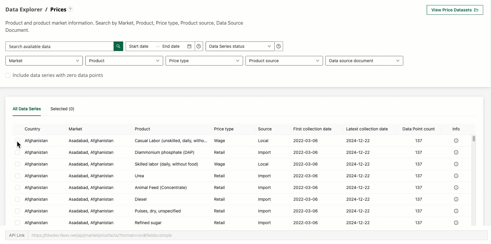Screen dimensions: 491x244
Task: Expand the Market dropdown
Action: point(44,61)
